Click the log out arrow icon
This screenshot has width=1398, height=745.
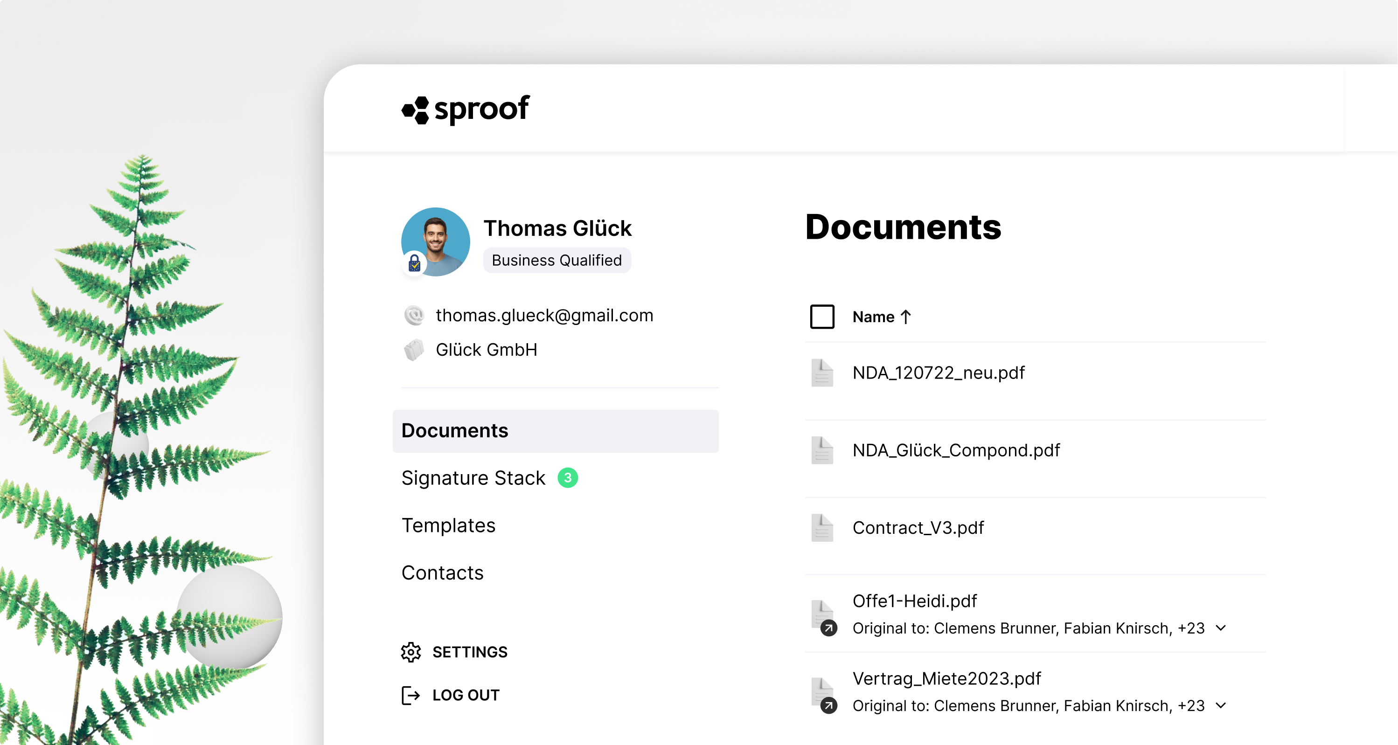(x=411, y=695)
